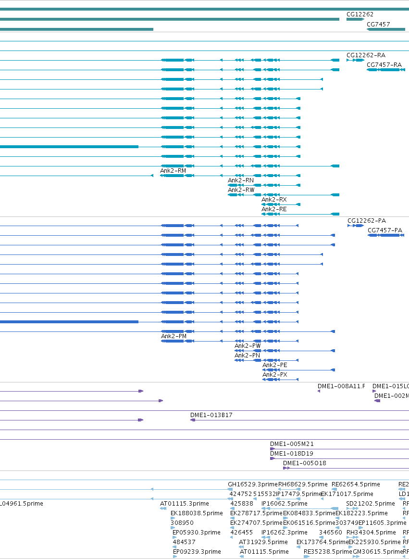
Task: Open the EP11605.3prime EST label
Action: click(x=383, y=523)
